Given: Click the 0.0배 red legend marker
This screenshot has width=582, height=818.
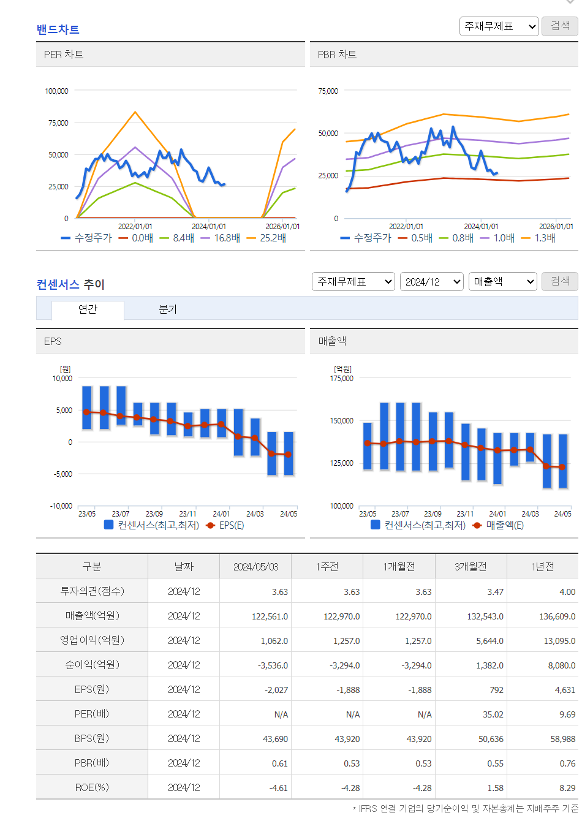Looking at the screenshot, I should (123, 238).
